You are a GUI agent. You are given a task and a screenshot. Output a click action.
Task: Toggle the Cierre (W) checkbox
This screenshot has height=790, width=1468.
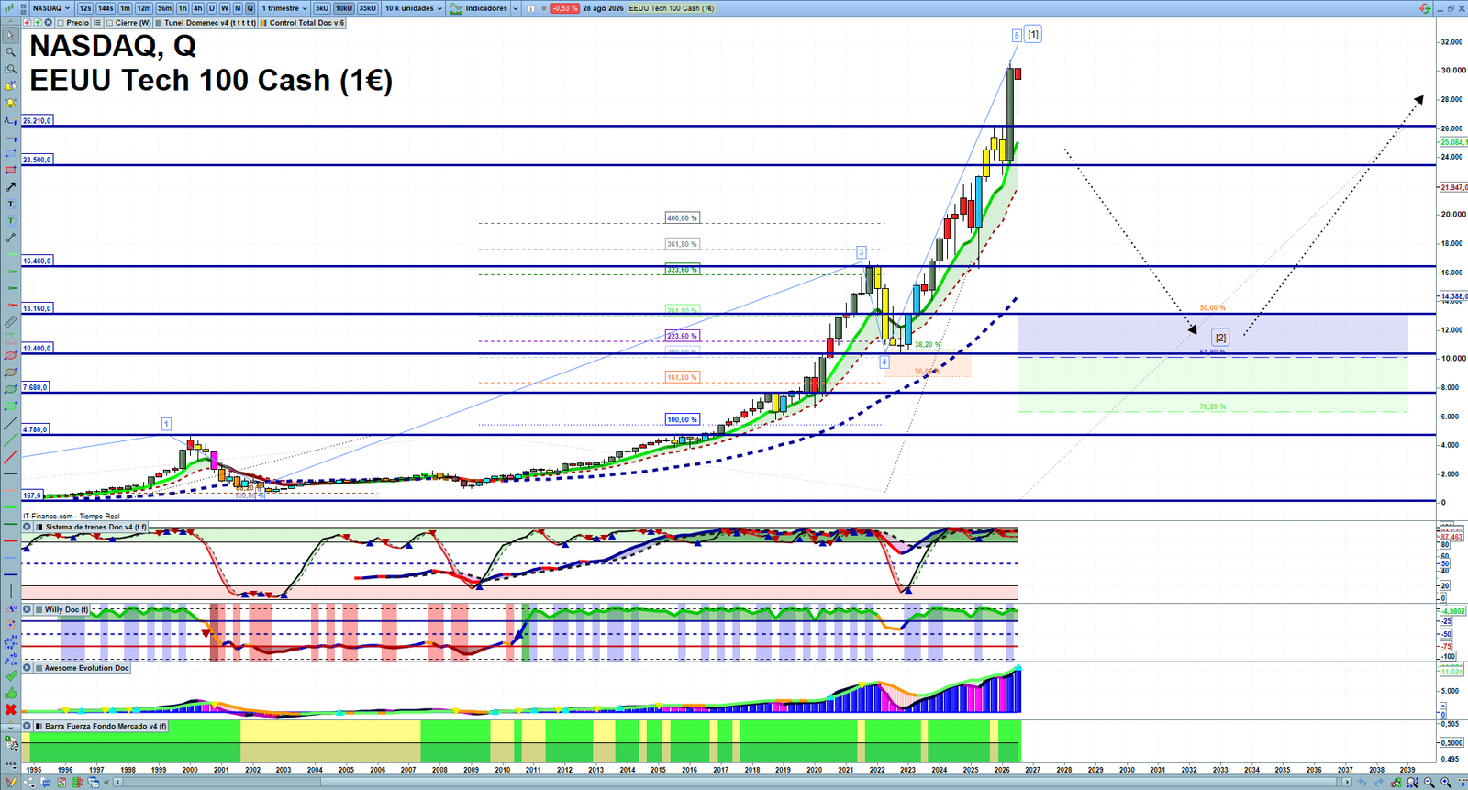[109, 23]
